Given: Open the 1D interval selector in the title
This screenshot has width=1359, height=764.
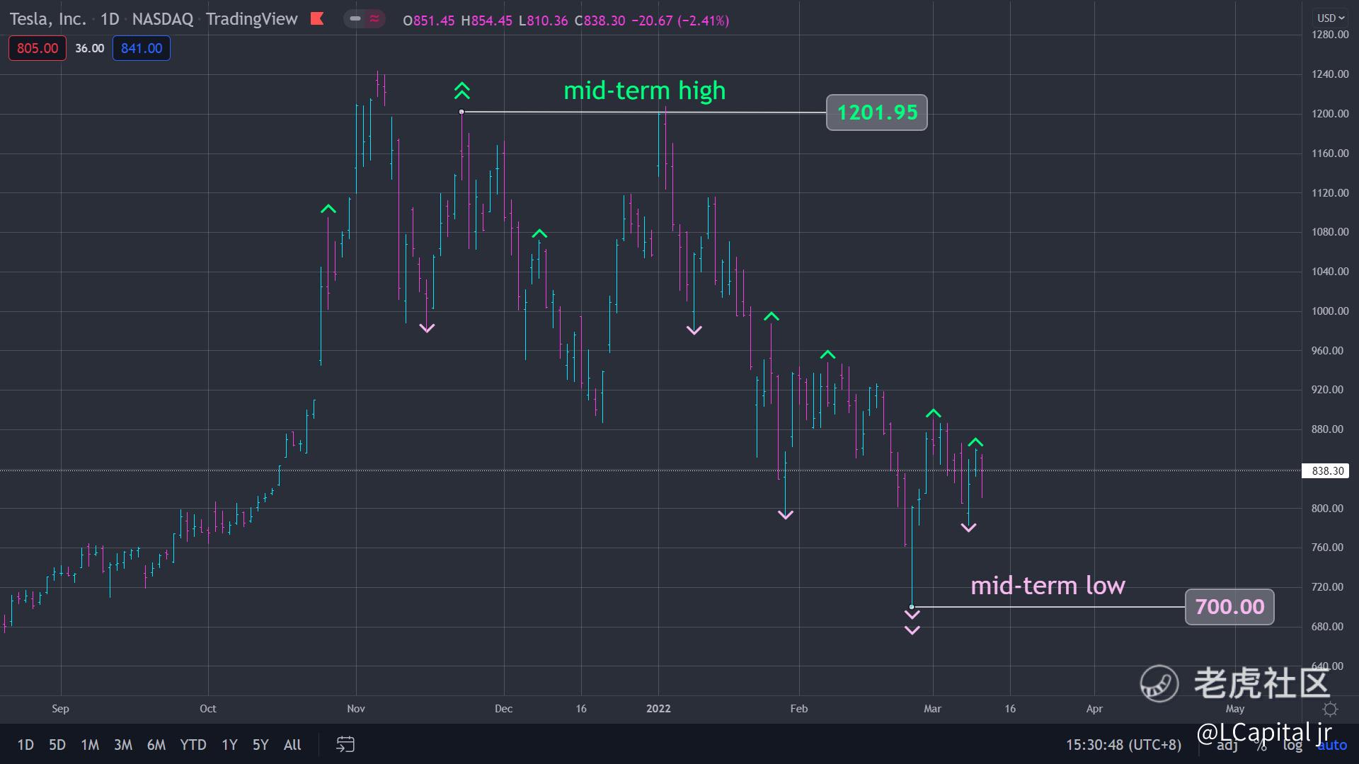Looking at the screenshot, I should click(x=110, y=19).
